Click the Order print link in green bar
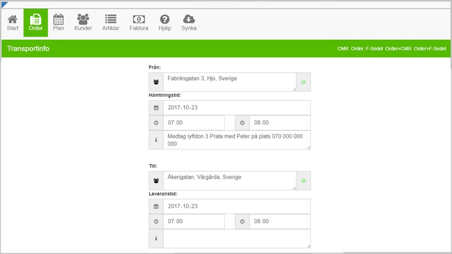This screenshot has height=254, width=452. pos(357,49)
